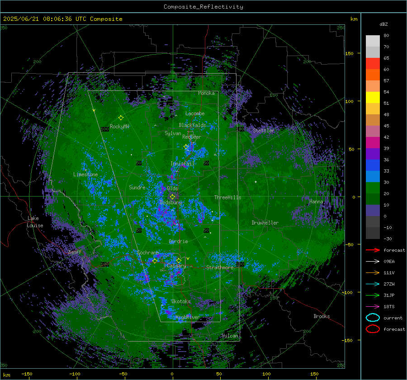Click the Blackfalds city label
The image size is (407, 380).
(x=192, y=125)
